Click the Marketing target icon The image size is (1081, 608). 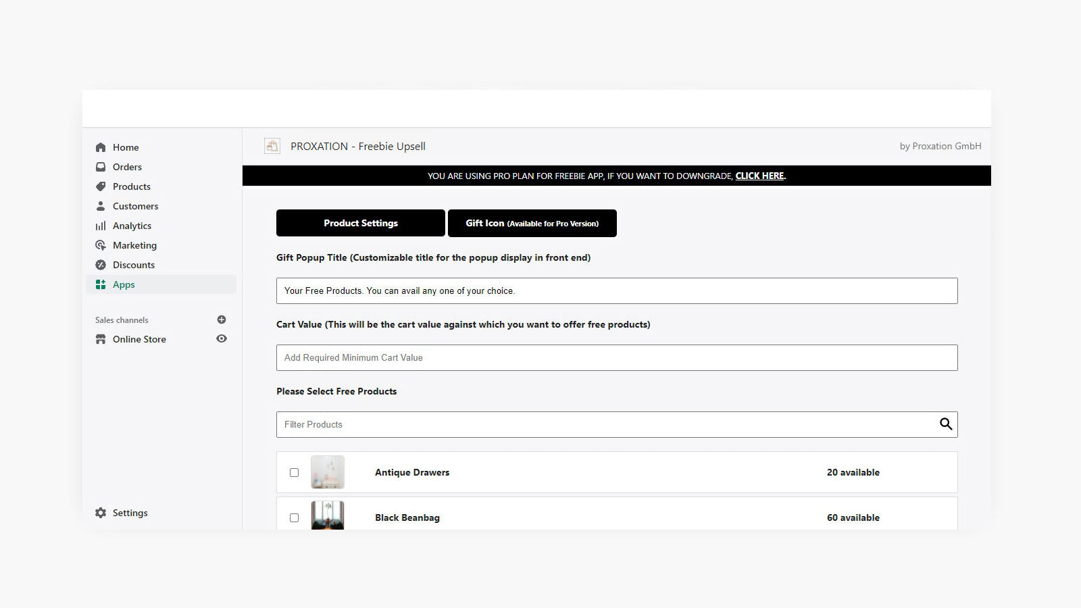point(101,245)
